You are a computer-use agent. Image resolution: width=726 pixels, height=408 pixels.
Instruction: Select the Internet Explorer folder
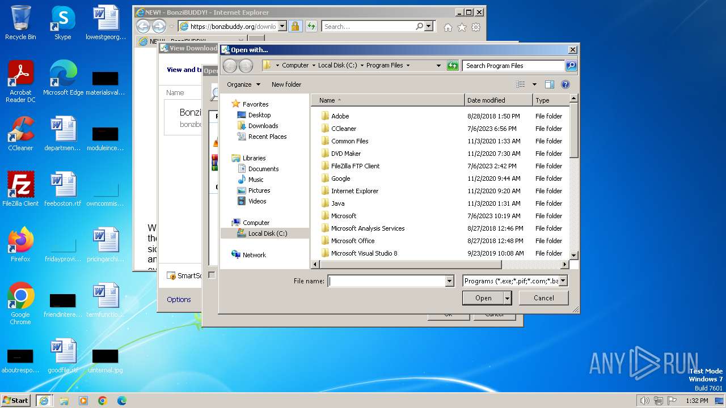(x=354, y=191)
